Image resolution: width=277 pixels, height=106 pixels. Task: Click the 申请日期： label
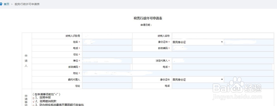pos(146,25)
